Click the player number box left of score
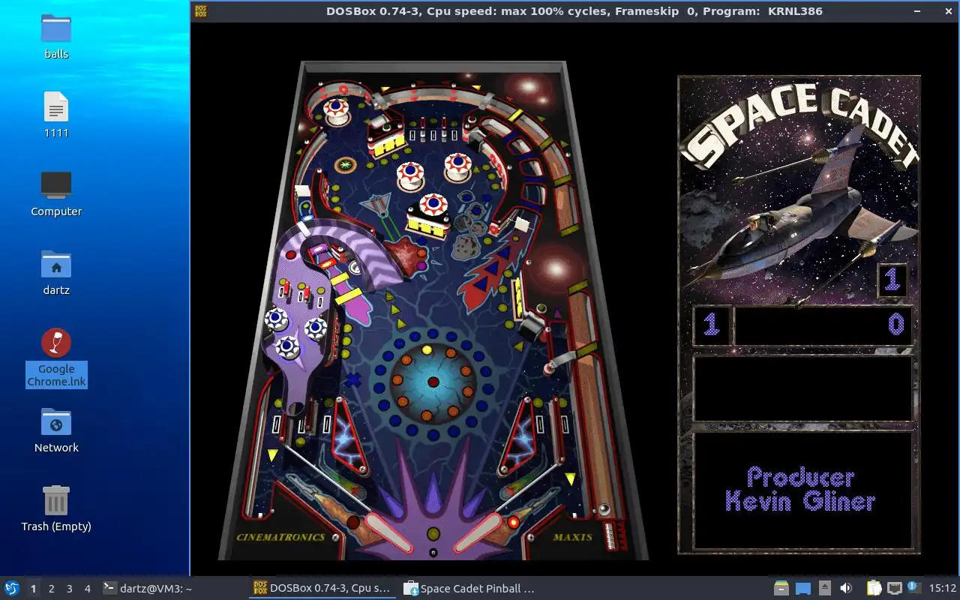 pos(711,325)
